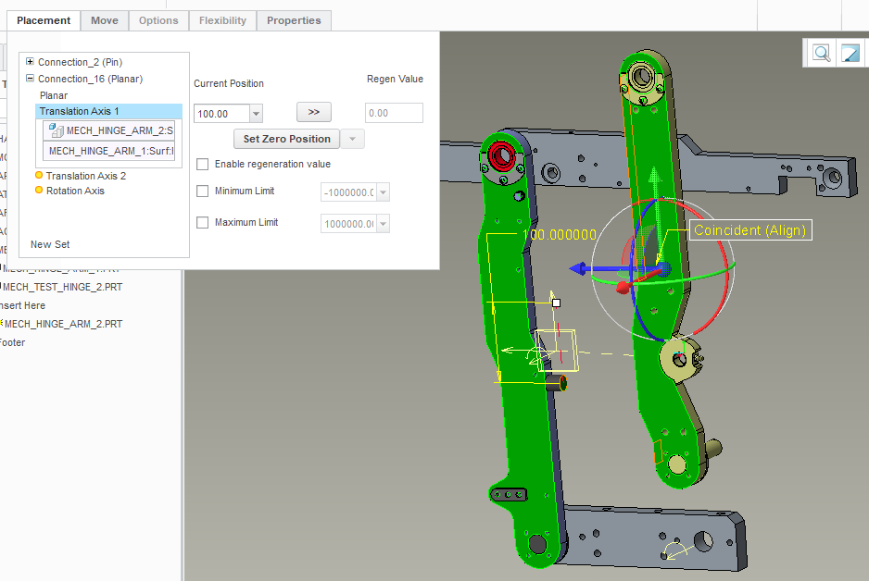The height and width of the screenshot is (581, 869).
Task: Select the orange Rotation Axis bullet icon
Action: [x=39, y=191]
